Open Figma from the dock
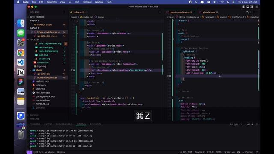Screen dimensions: 274x154 [x=21, y=82]
